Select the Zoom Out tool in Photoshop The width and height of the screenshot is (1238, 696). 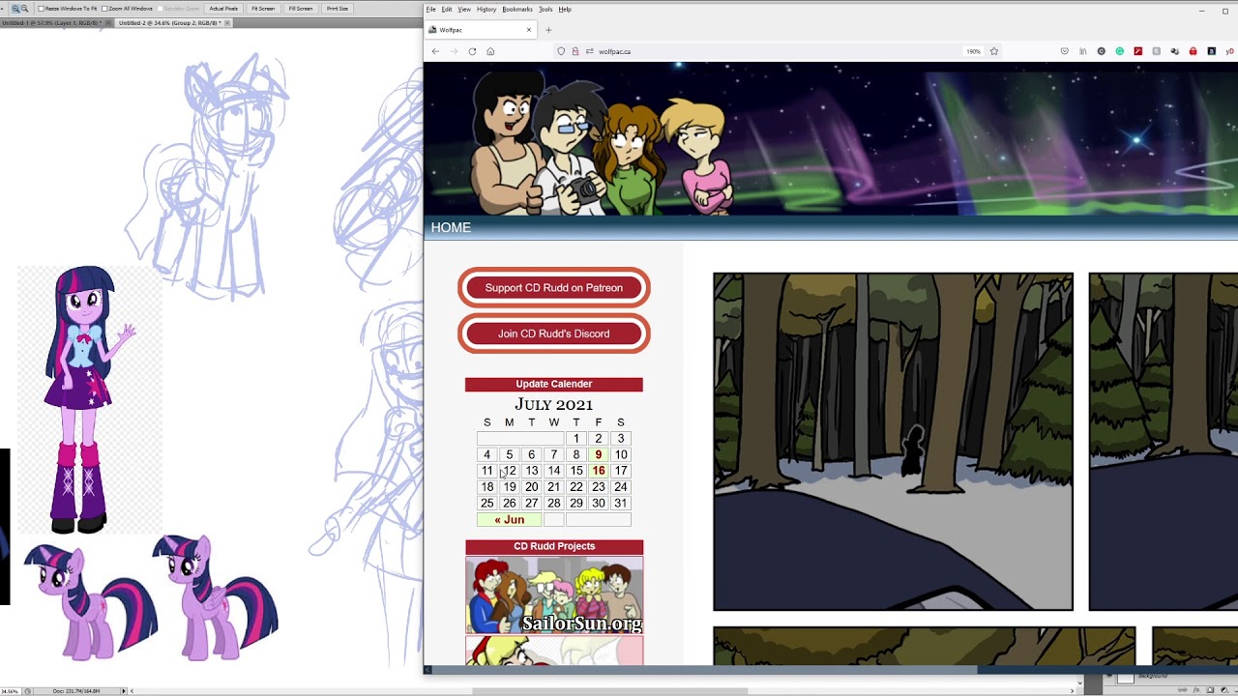click(x=25, y=9)
